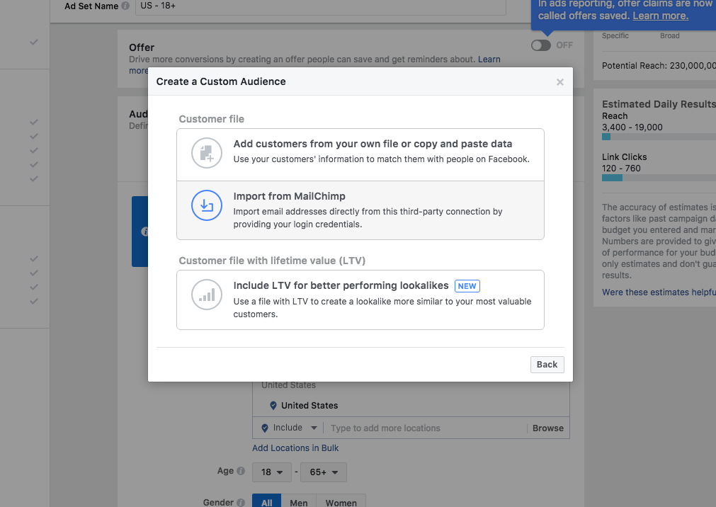Click the Back button in the dialog
Screen dimensions: 716x507
547,365
